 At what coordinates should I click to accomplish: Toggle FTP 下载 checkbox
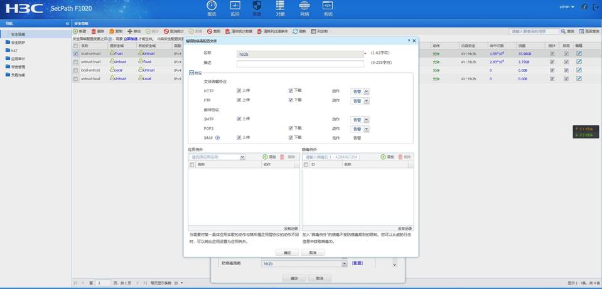(291, 100)
